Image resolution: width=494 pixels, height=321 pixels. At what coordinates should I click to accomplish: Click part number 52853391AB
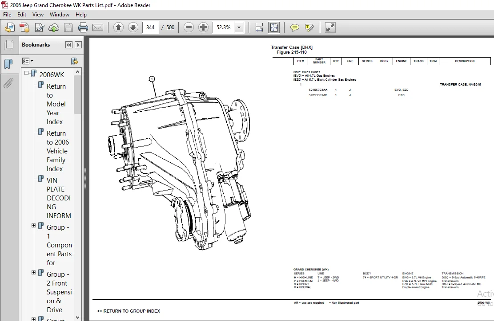(318, 95)
